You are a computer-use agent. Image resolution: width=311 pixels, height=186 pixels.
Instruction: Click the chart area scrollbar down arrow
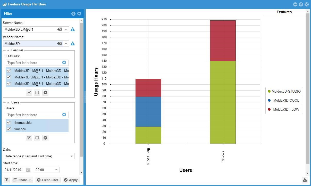(x=308, y=173)
